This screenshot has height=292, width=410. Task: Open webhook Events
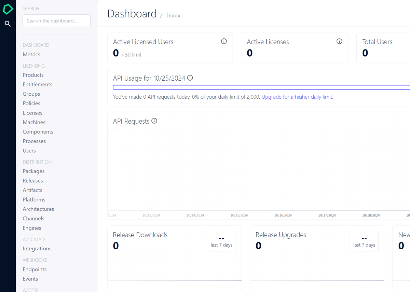pos(30,279)
